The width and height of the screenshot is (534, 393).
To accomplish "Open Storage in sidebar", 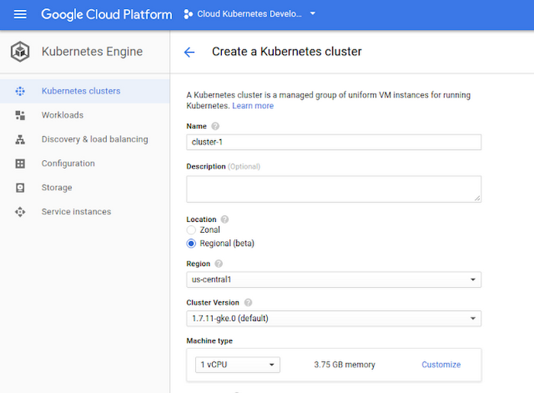I will 56,188.
